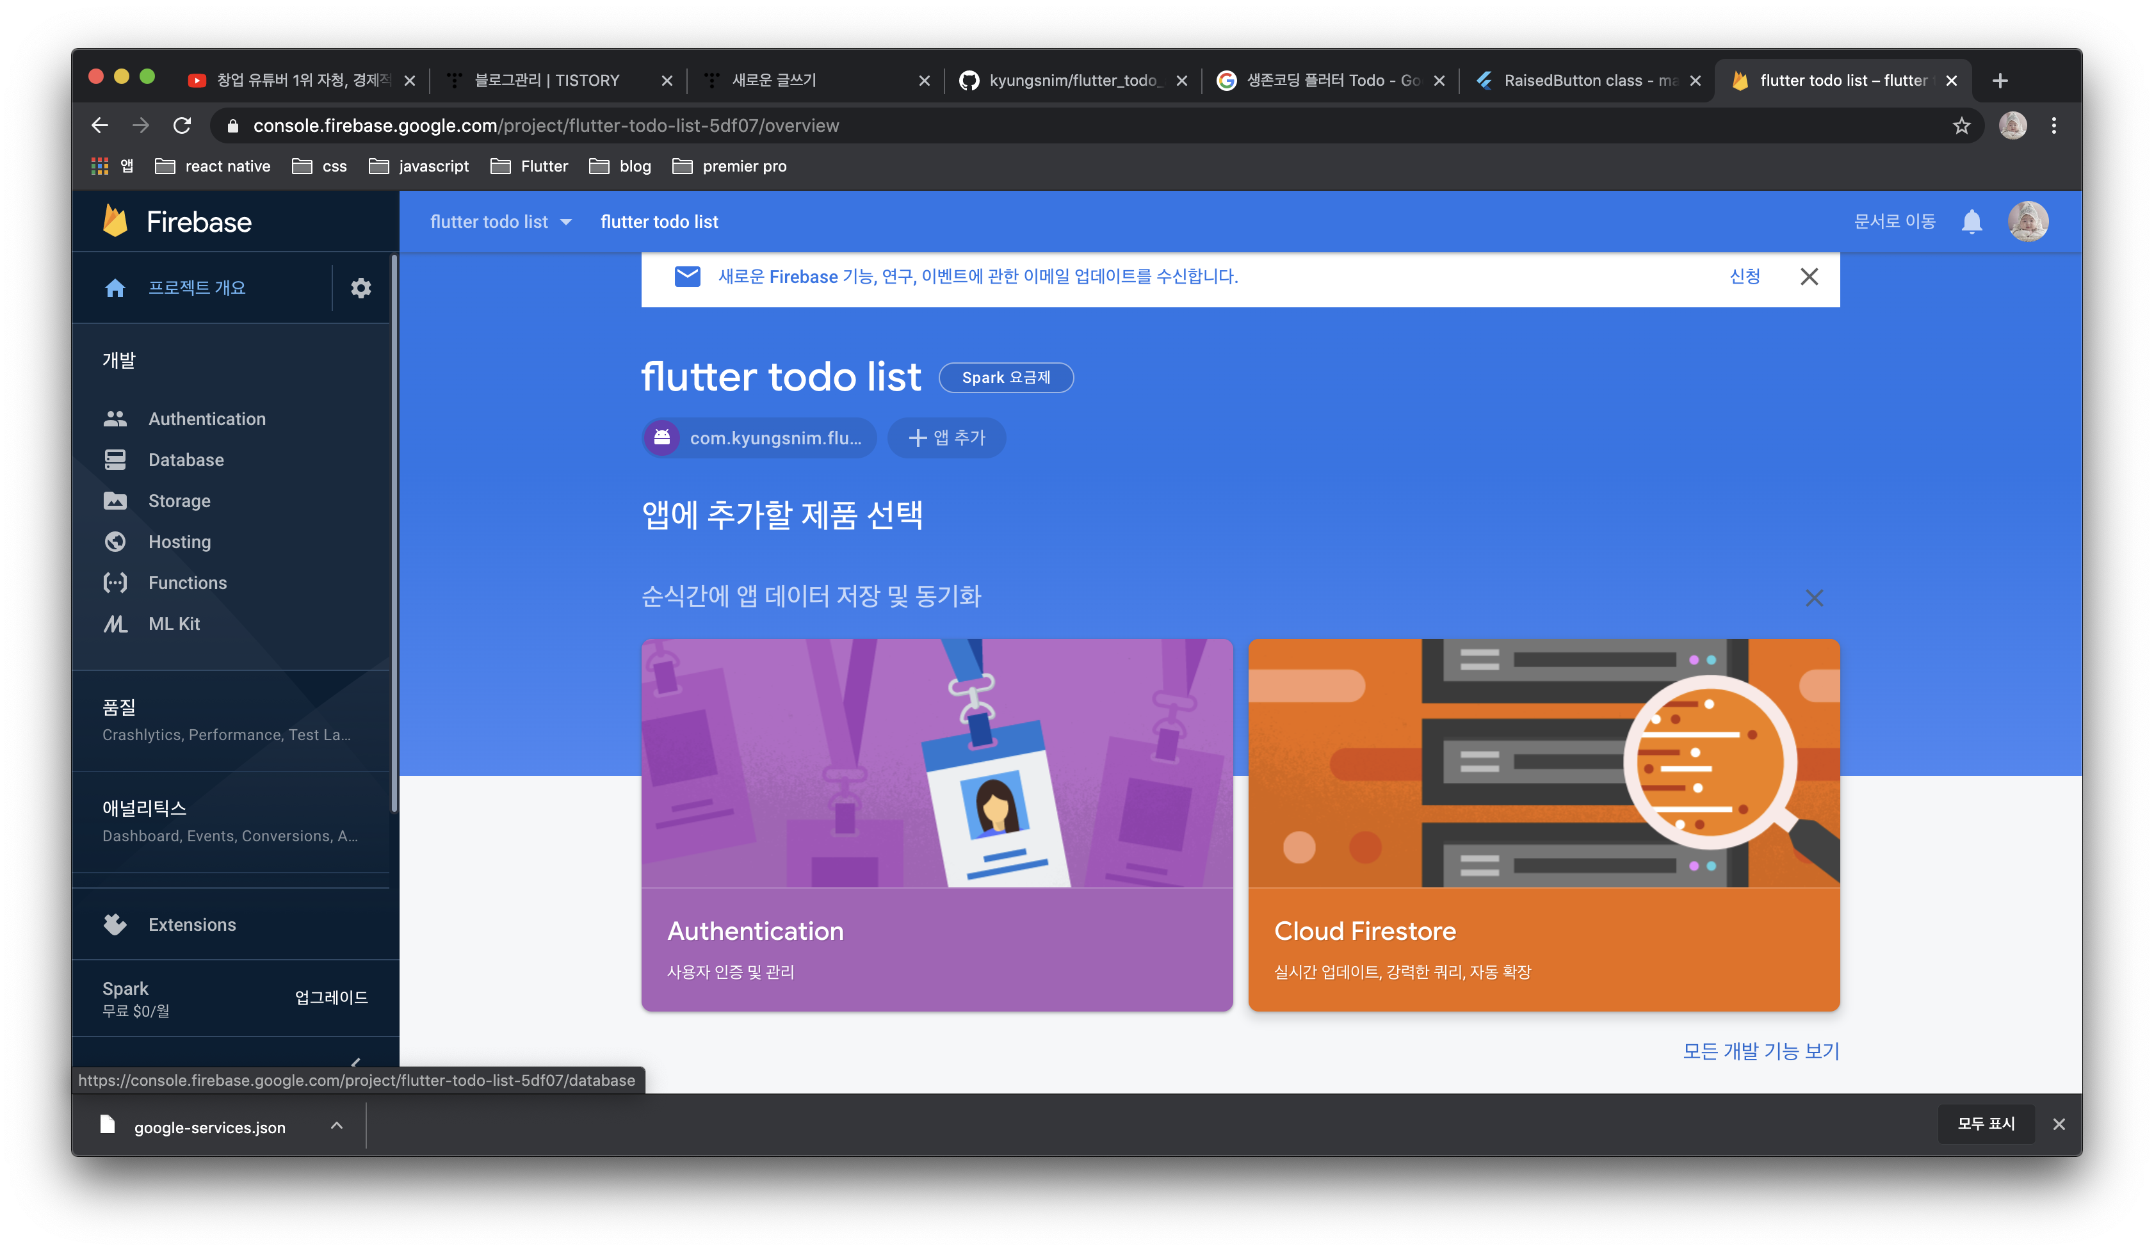Open Authentication in the sidebar

[206, 419]
